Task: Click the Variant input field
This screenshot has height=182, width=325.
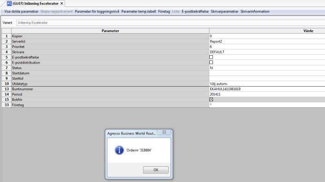Action: 171,23
